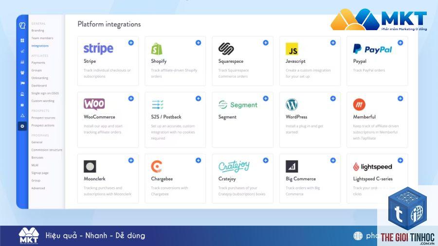Open Custom wording settings

click(x=43, y=101)
